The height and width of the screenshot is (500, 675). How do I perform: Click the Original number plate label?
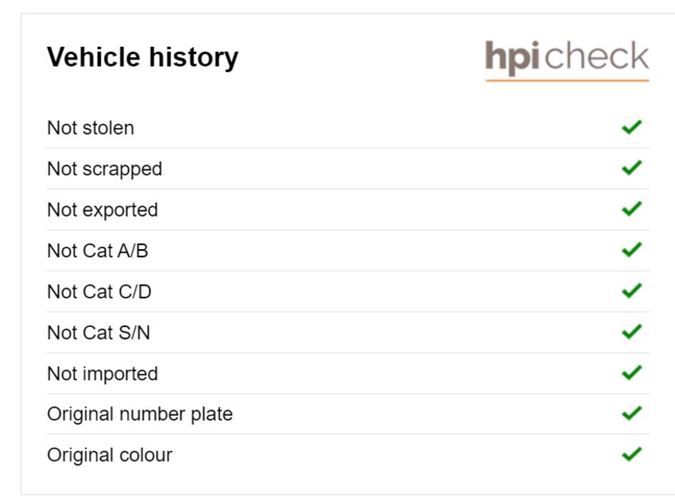(140, 414)
